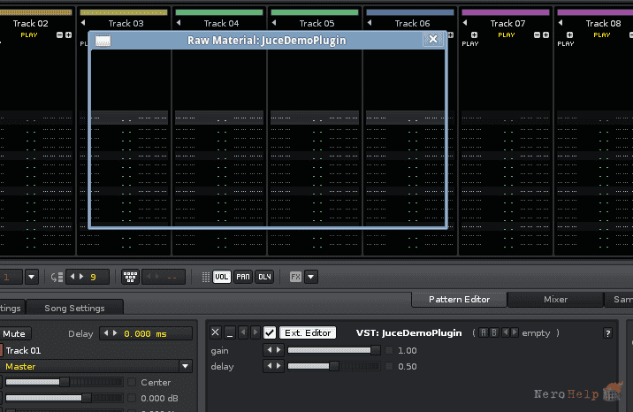
Task: Click the pattern wrap loop icon
Action: click(57, 277)
